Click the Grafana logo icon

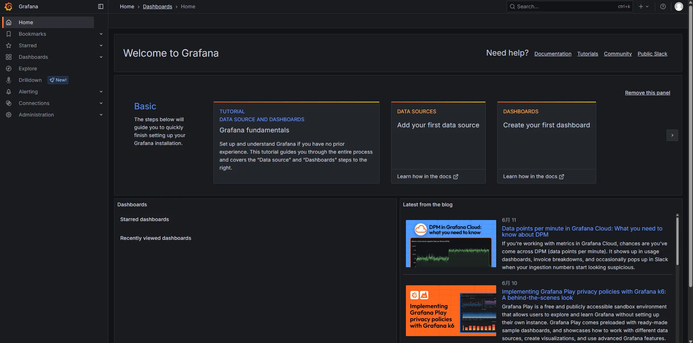[x=8, y=6]
